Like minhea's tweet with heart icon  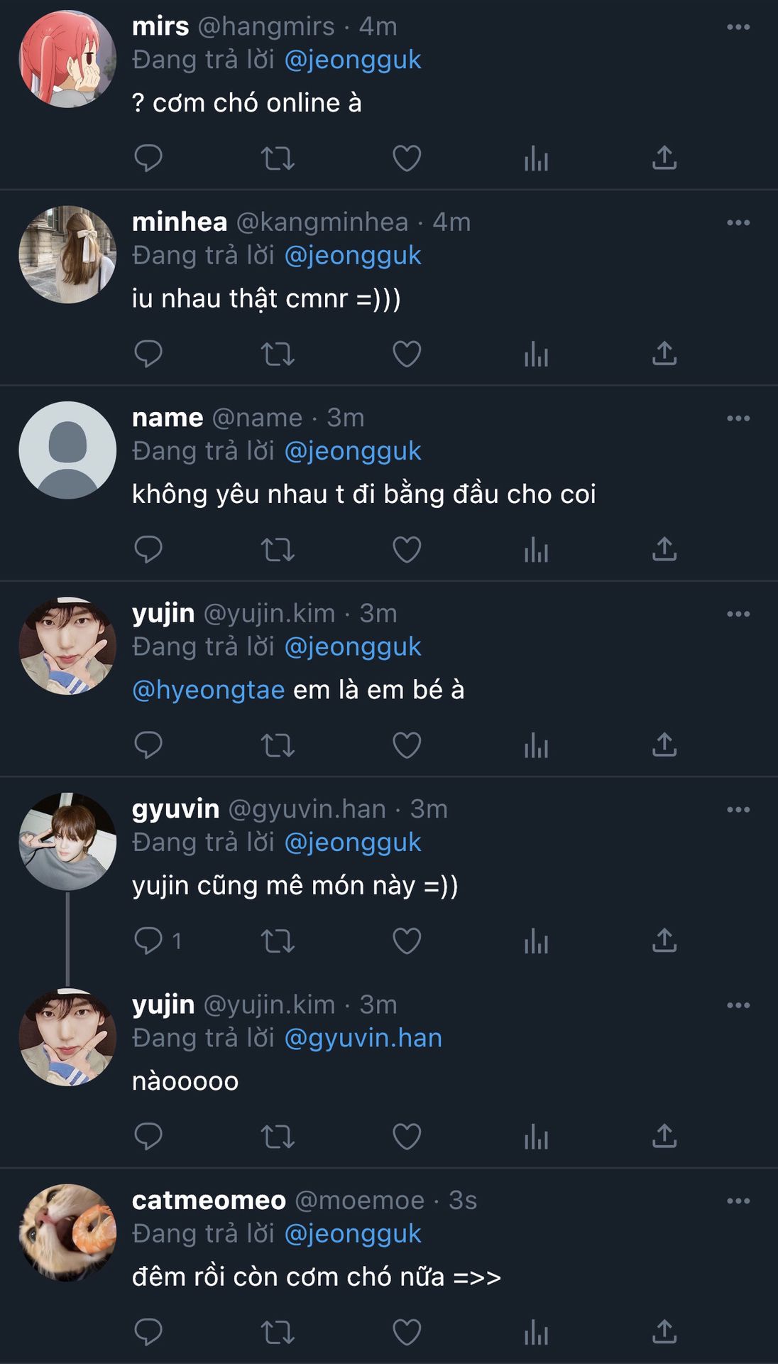[407, 354]
